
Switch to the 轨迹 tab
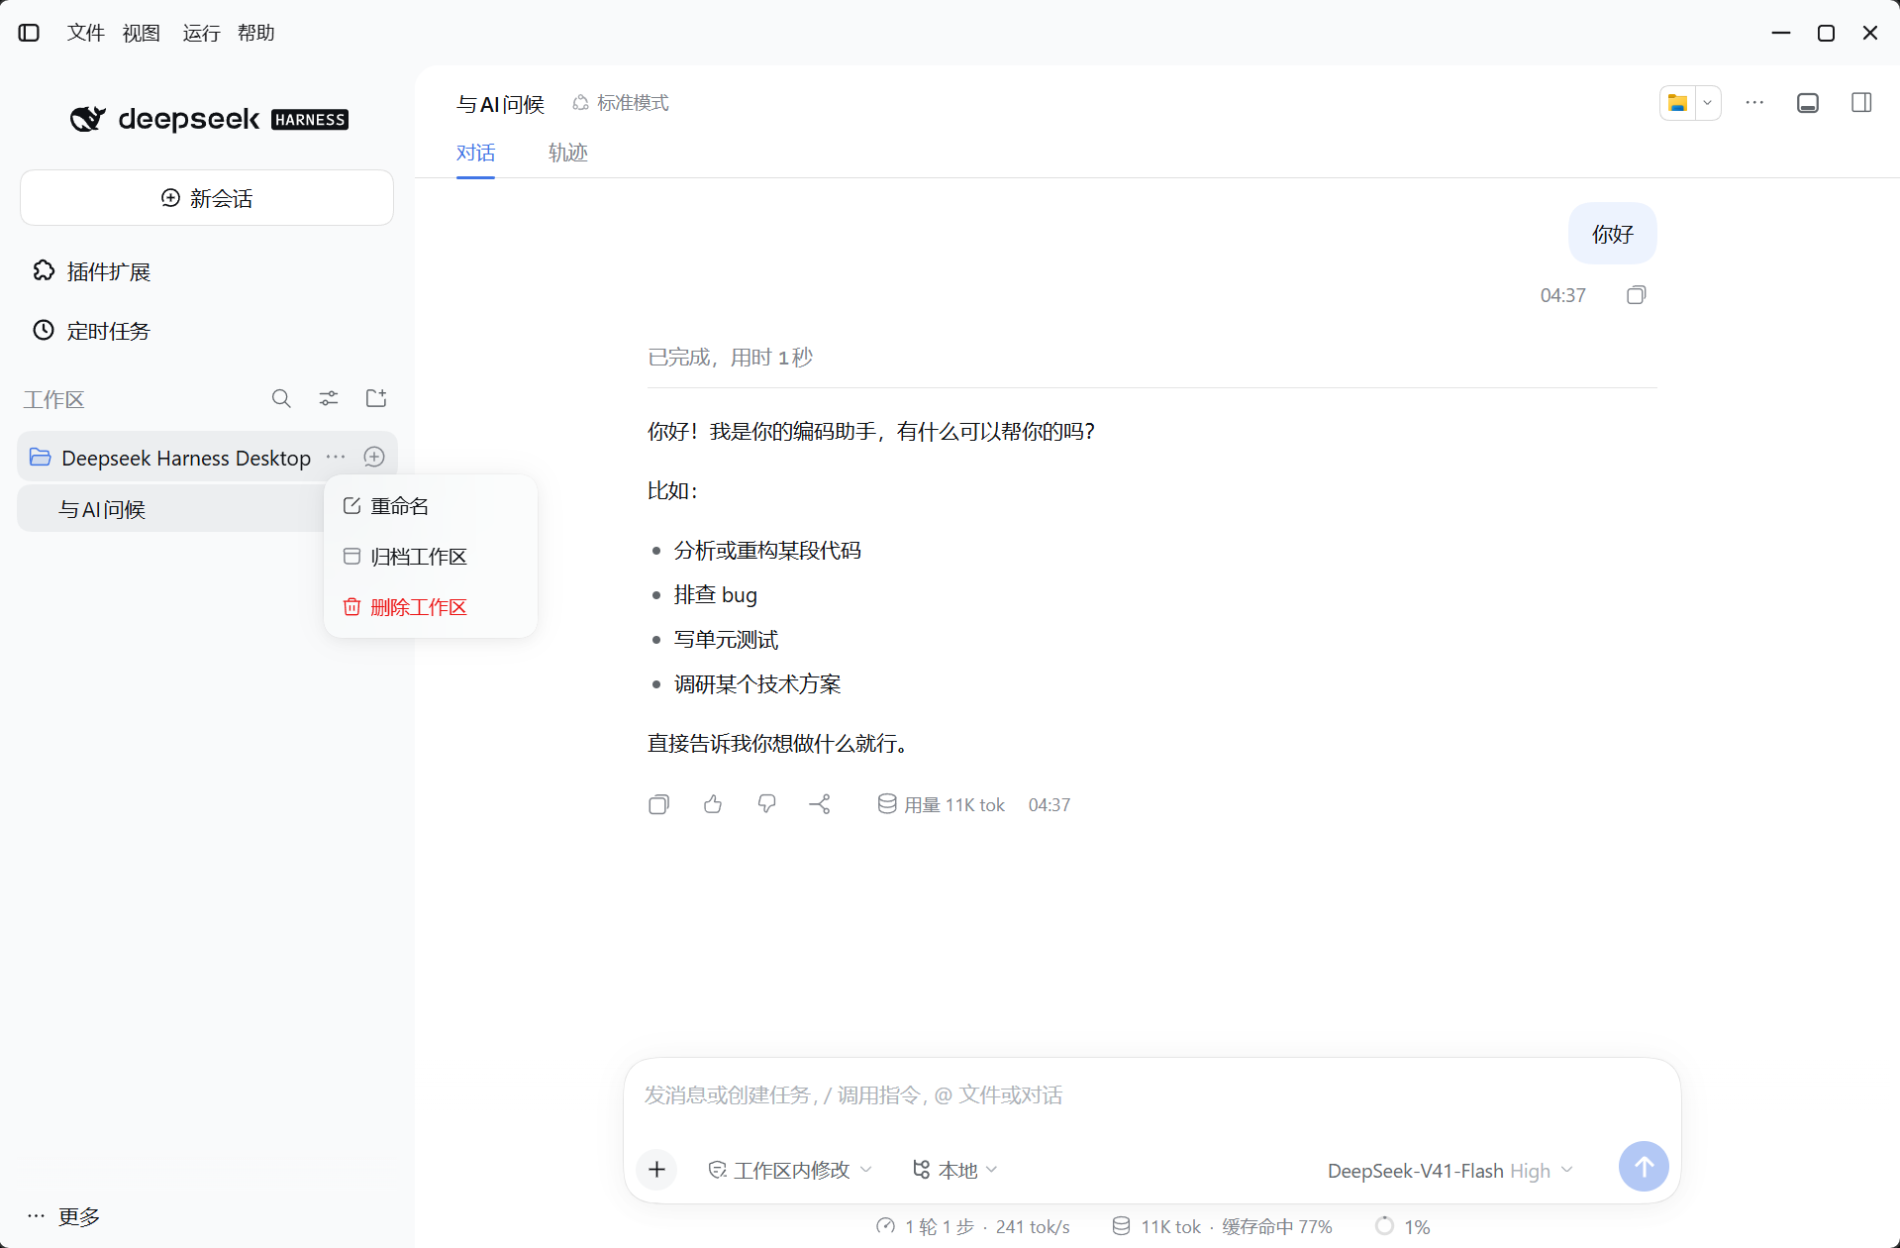point(568,153)
